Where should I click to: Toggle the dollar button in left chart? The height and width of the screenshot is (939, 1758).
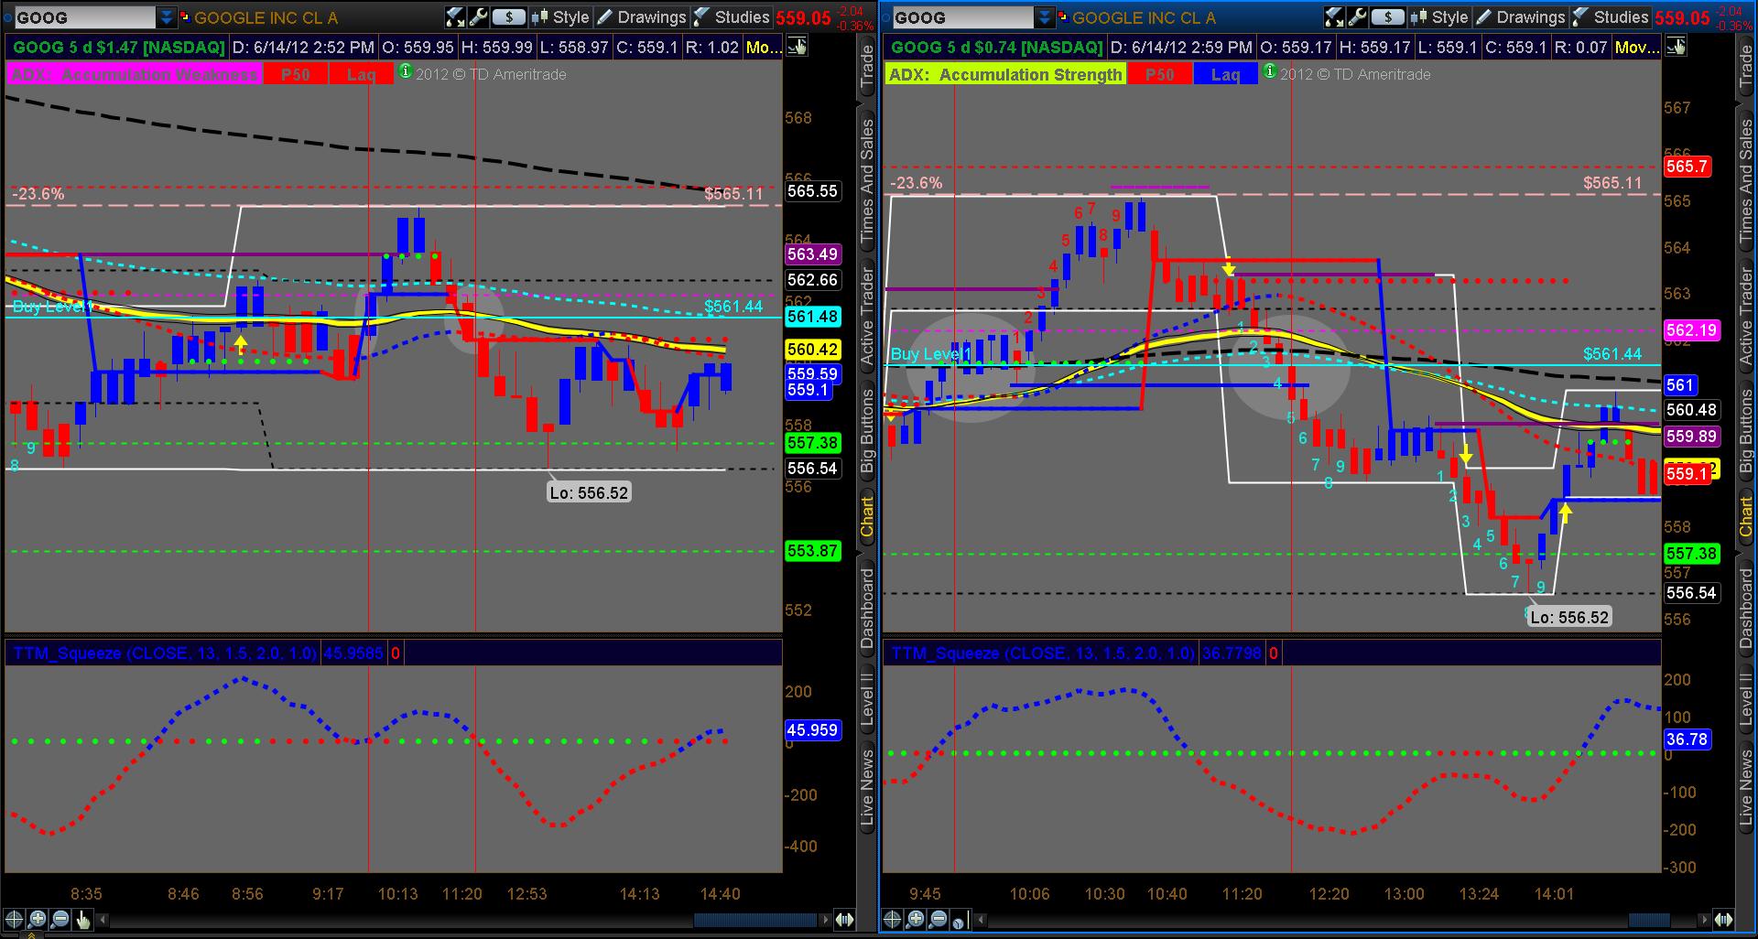coord(508,17)
